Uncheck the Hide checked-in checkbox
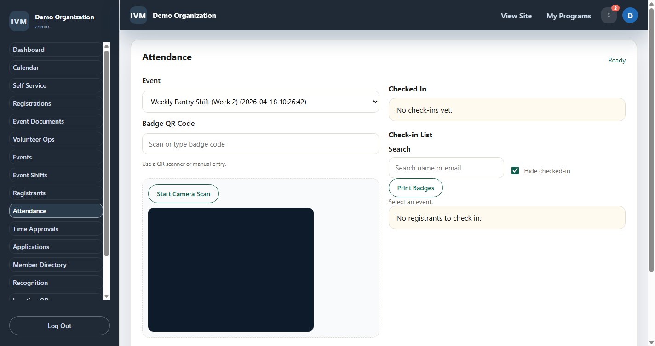This screenshot has height=346, width=655. tap(515, 170)
